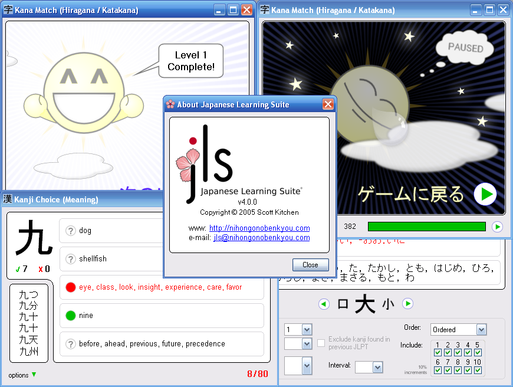The width and height of the screenshot is (513, 387).
Task: Click the large green play button on the paused game
Action: [x=485, y=194]
